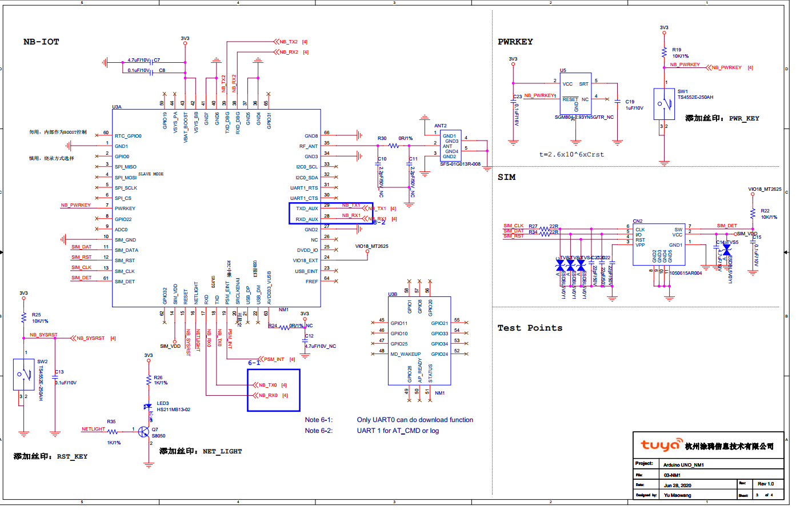The image size is (796, 510).
Task: Click the DVDD_IO pin name
Action: 307,250
